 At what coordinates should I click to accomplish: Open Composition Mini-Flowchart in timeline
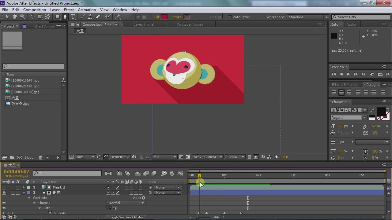[108, 174]
